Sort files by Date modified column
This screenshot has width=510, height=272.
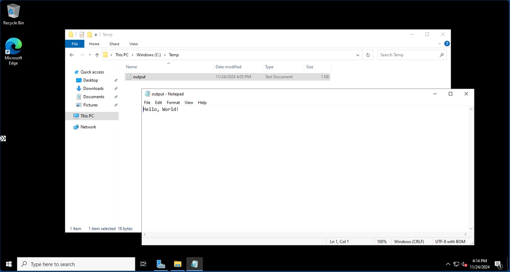point(228,67)
